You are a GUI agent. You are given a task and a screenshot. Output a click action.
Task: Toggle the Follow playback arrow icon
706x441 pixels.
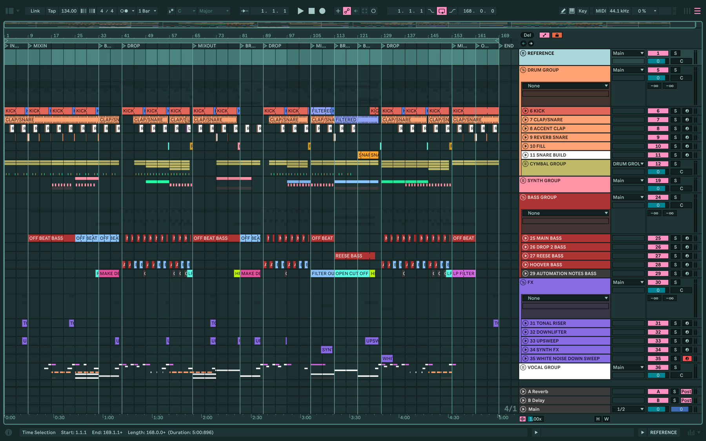(x=245, y=11)
